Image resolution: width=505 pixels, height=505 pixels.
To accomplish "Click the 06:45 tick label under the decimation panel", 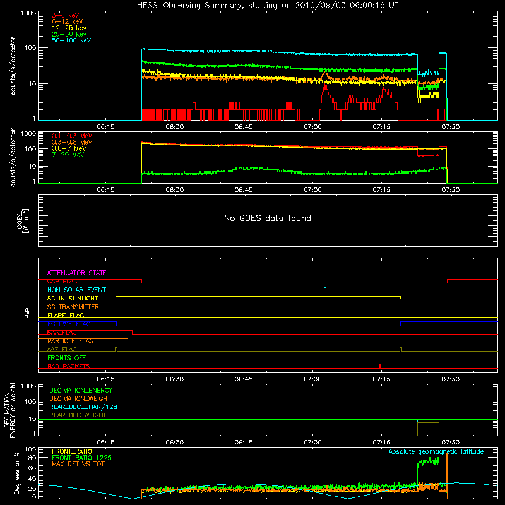I will [x=244, y=443].
